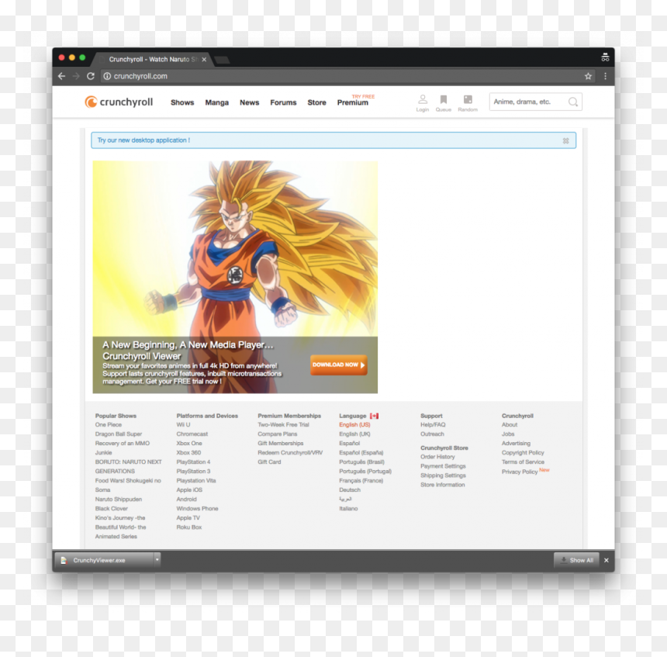Click the search magnifier icon
This screenshot has height=657, width=667.
pyautogui.click(x=572, y=102)
